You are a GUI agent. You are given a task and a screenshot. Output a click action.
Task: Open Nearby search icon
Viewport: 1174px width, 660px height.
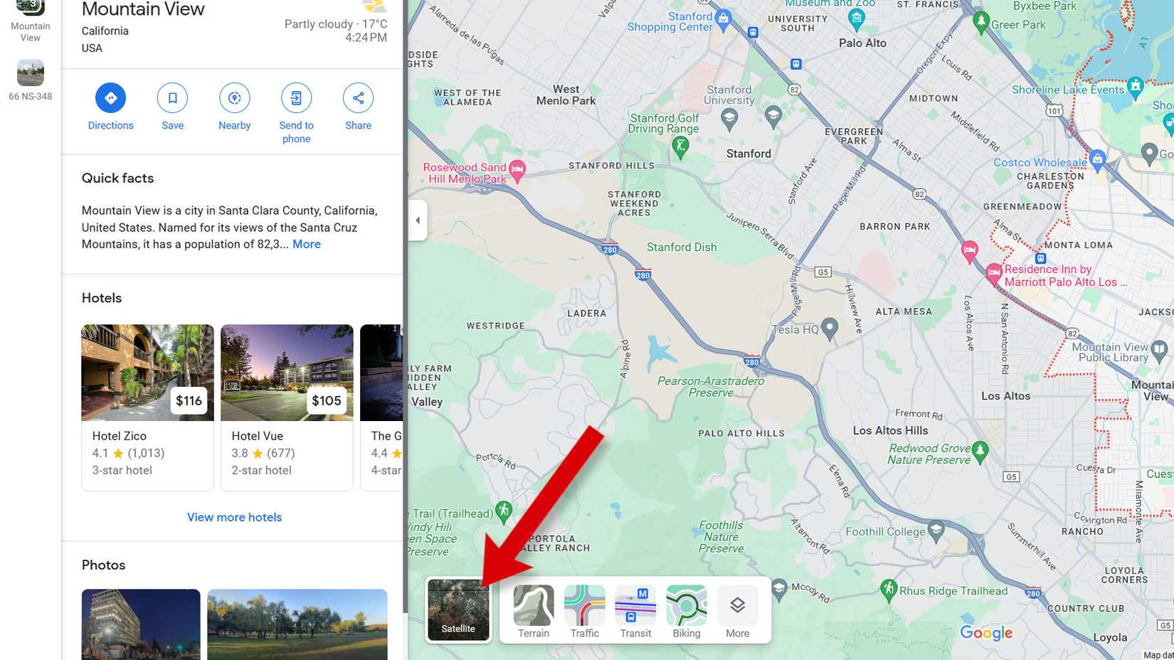point(235,98)
